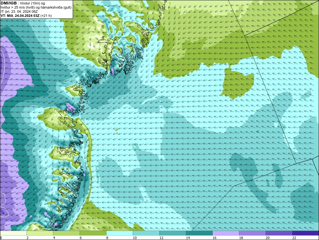Click the legend value '6'
Viewport: 319px width, 240px height.
point(81,238)
